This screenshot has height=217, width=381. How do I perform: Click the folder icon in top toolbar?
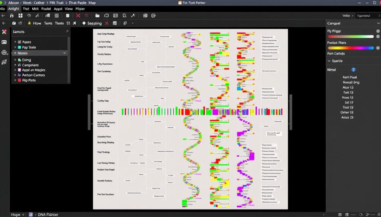tap(97, 16)
